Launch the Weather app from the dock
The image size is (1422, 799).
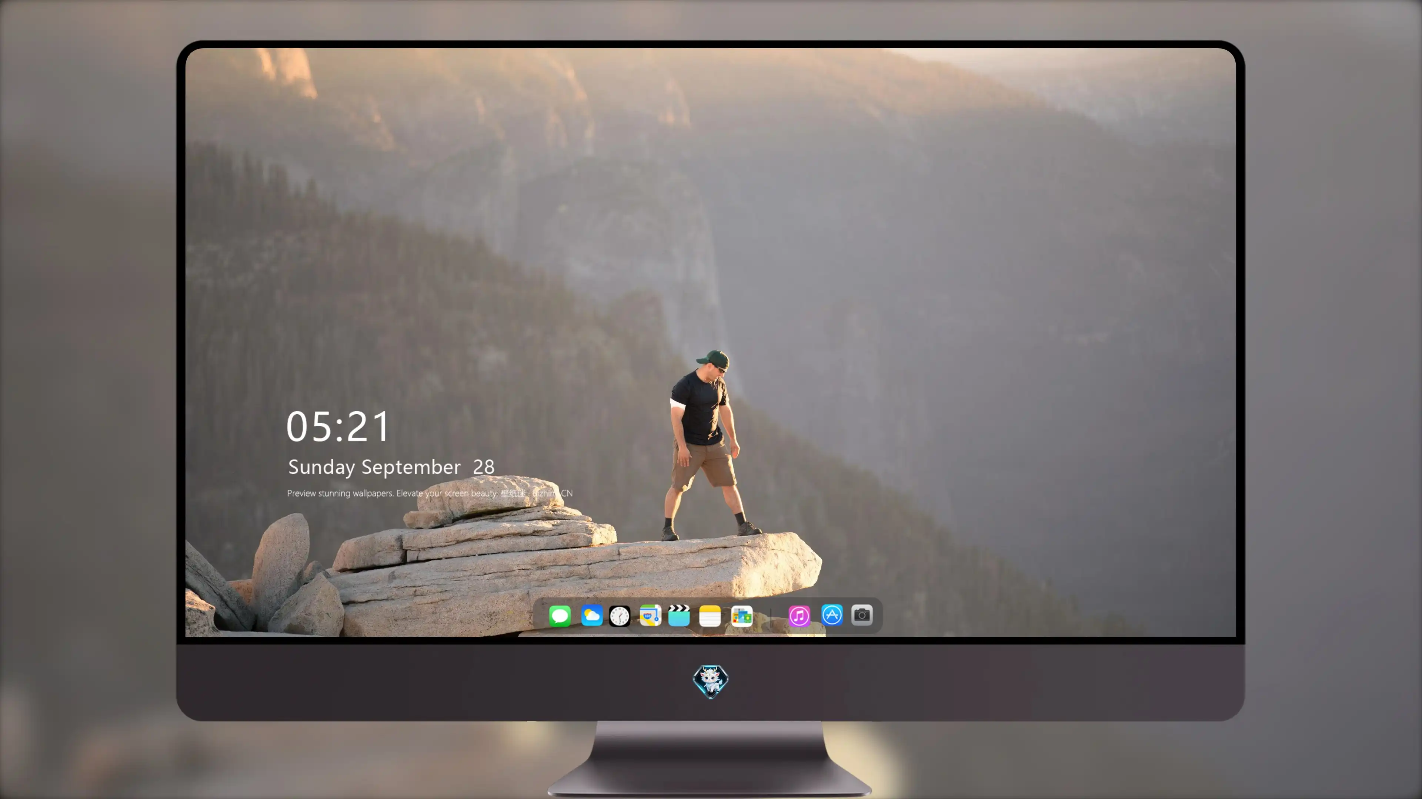coord(591,616)
